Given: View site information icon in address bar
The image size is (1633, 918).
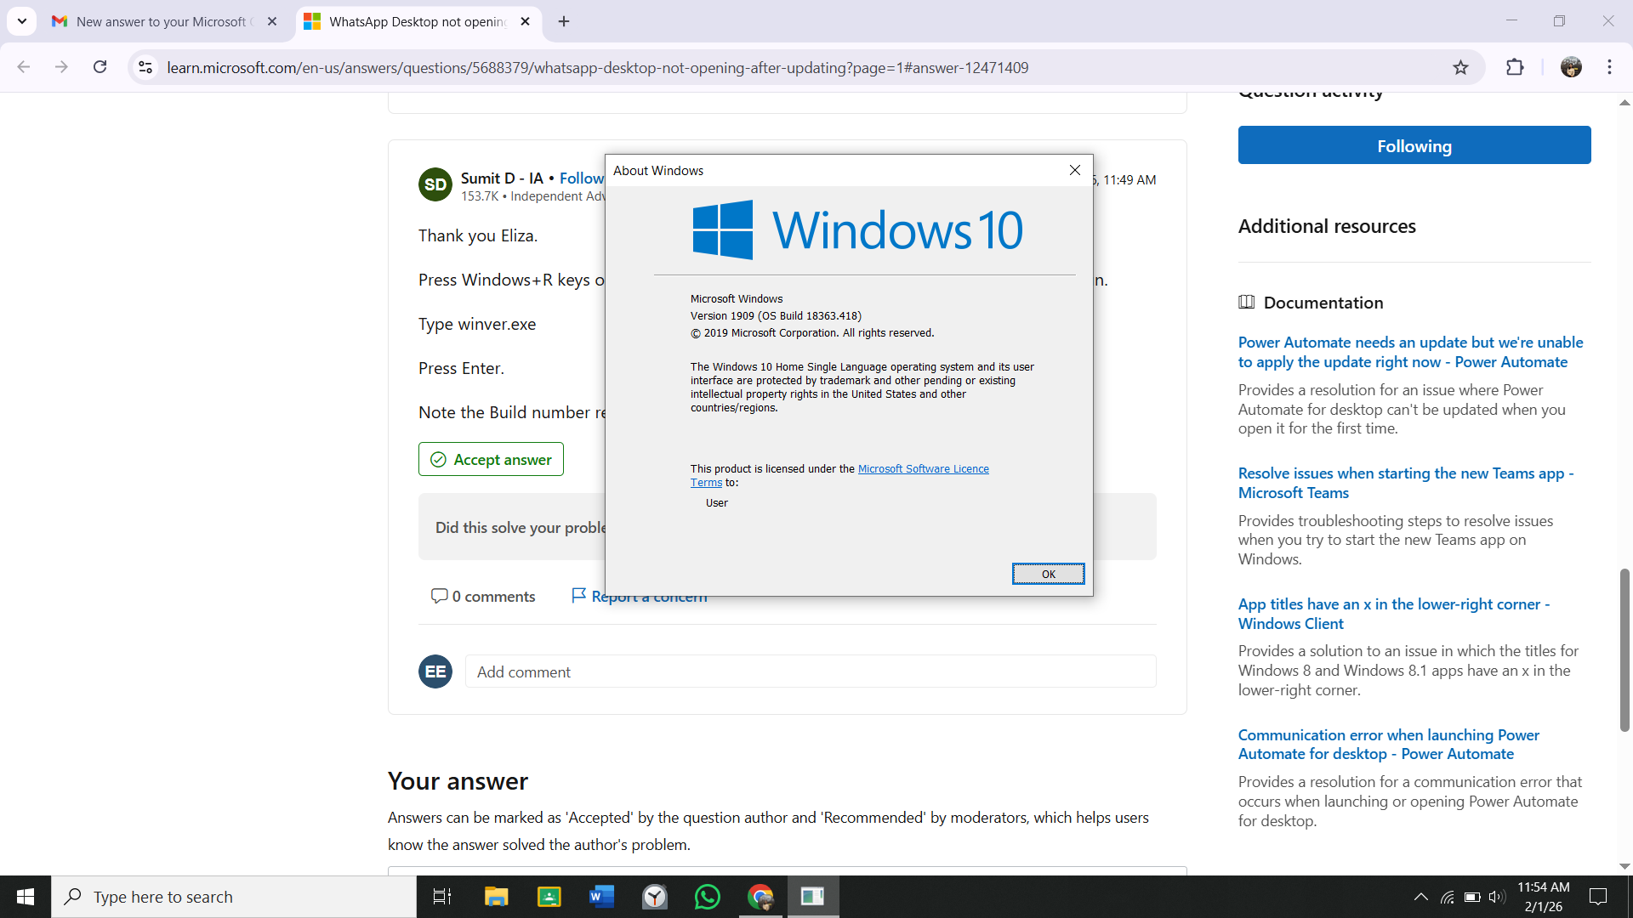Looking at the screenshot, I should pos(145,67).
